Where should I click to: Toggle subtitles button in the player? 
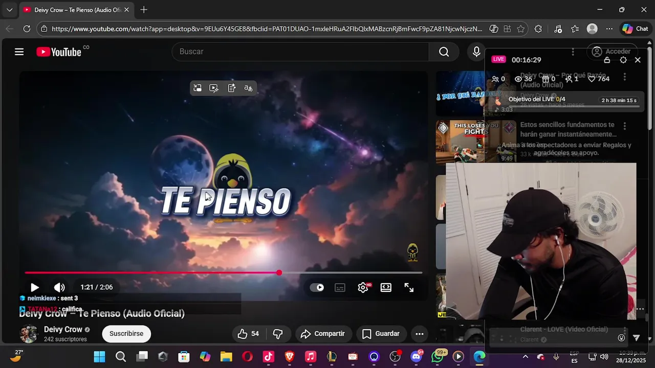point(340,288)
